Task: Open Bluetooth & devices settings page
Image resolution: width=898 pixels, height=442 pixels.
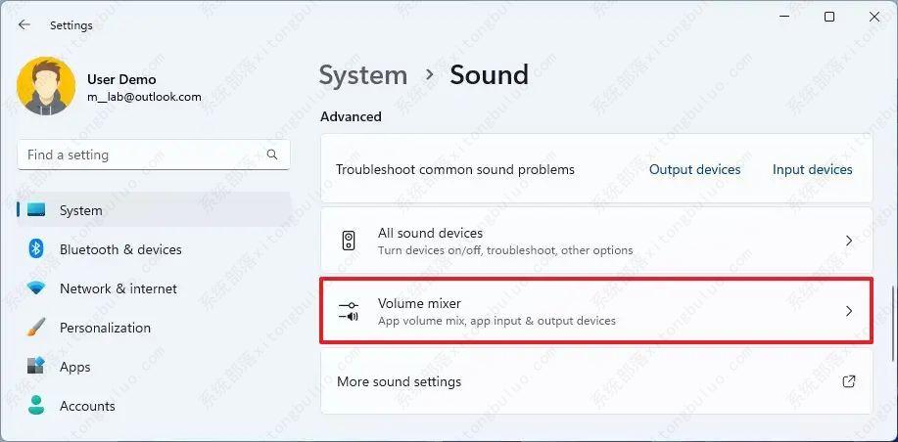Action: (x=120, y=249)
